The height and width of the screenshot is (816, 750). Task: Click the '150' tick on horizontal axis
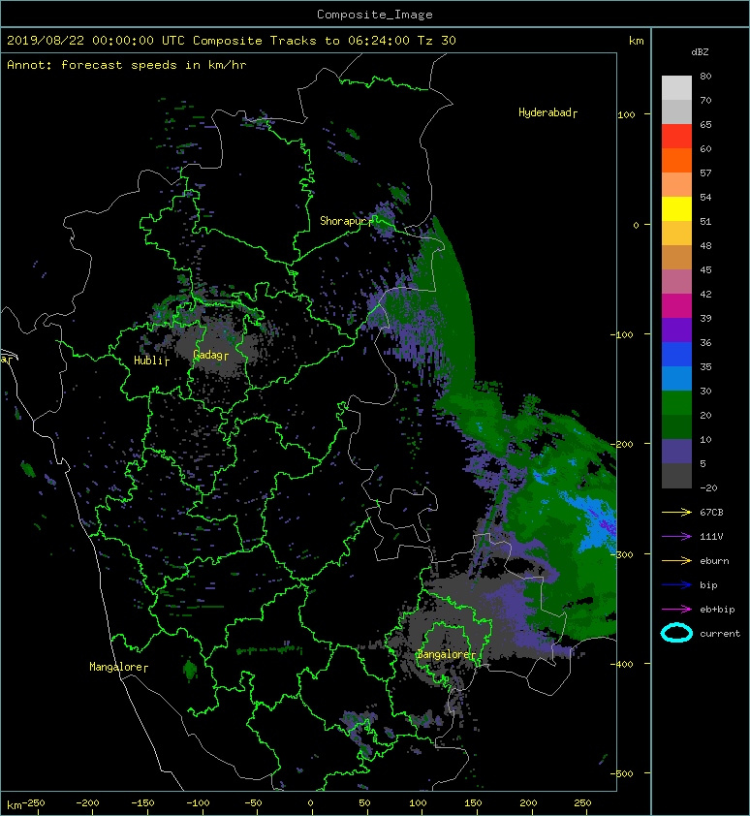[x=473, y=803]
